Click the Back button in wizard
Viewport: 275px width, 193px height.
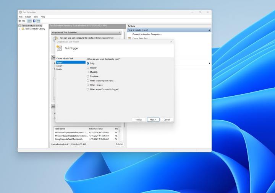pyautogui.click(x=139, y=119)
